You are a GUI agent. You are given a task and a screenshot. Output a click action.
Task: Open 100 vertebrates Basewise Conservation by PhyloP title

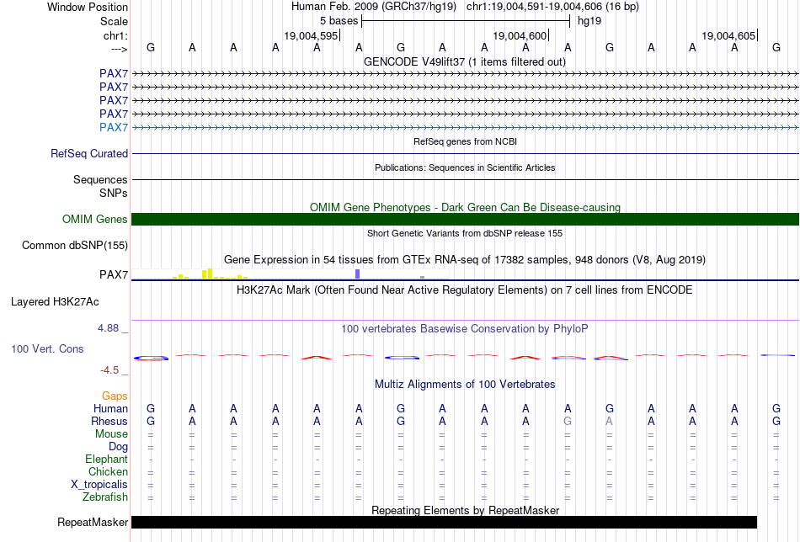click(465, 329)
